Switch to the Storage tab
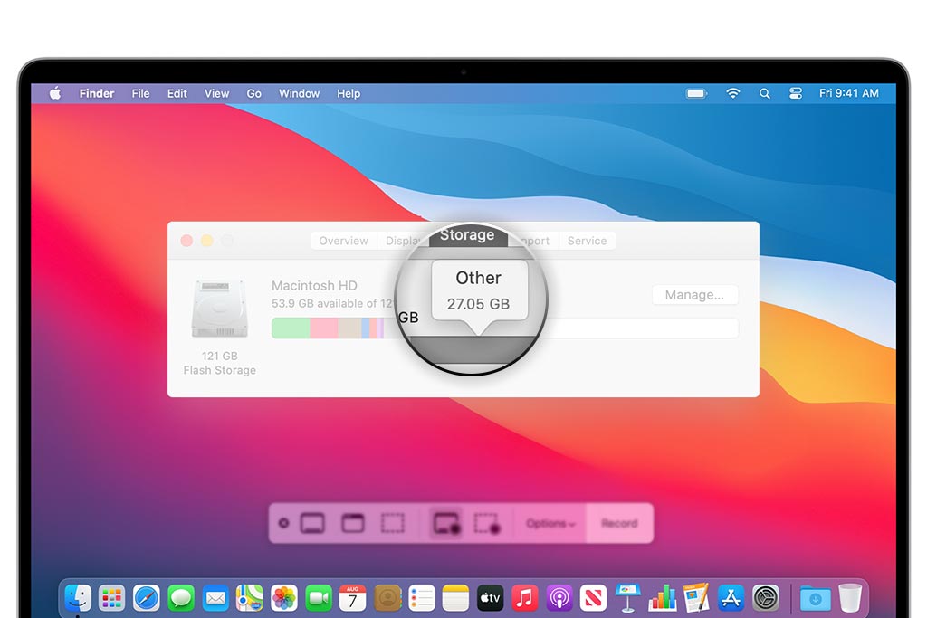 [x=467, y=235]
